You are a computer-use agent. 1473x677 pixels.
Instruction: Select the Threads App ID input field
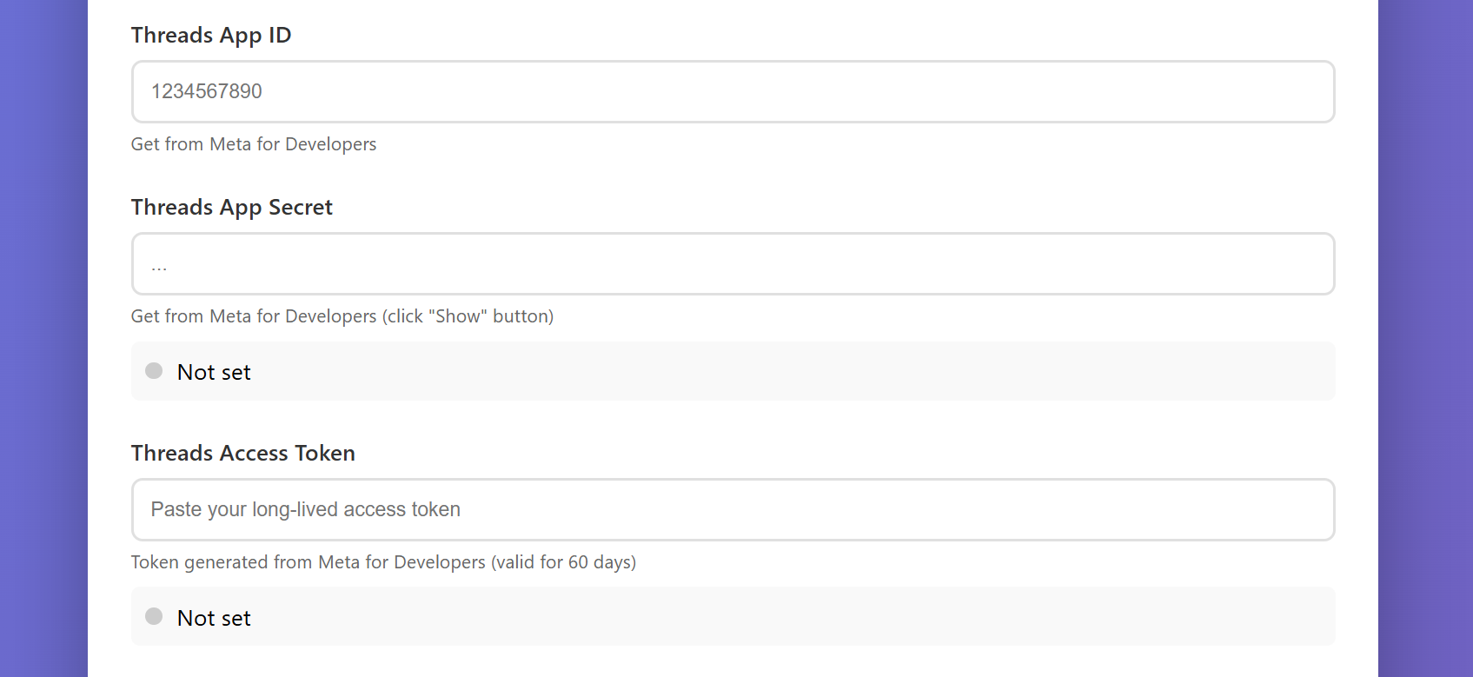pos(733,91)
